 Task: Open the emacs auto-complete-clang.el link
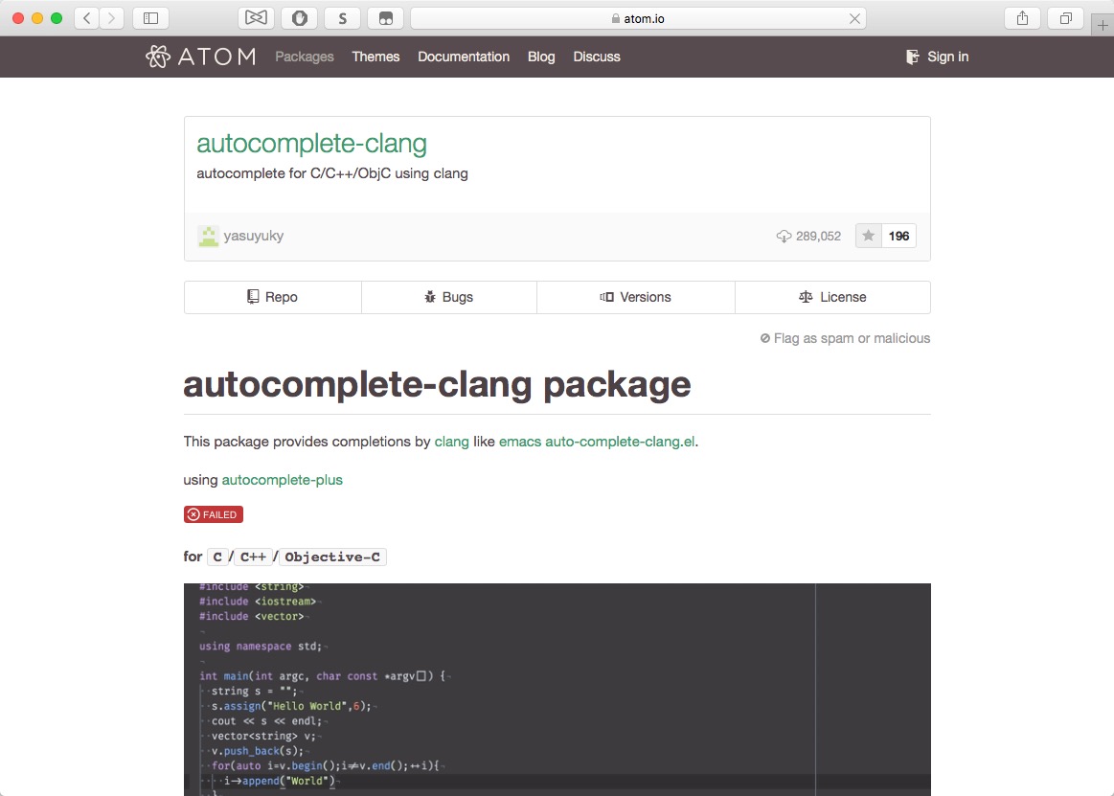597,442
